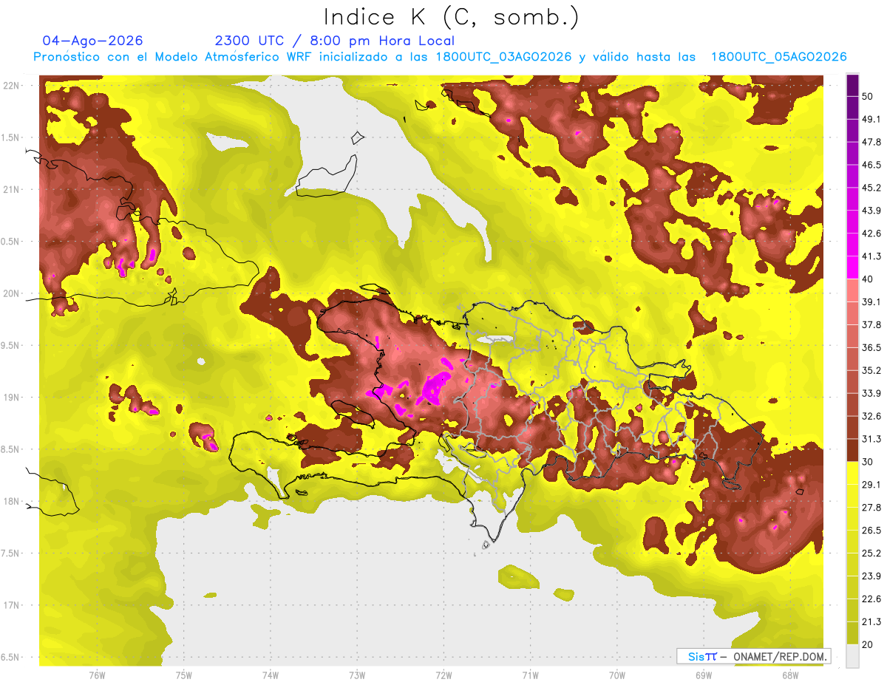The image size is (887, 685).
Task: Click the latitude axis label "20N"
Action: coord(12,293)
